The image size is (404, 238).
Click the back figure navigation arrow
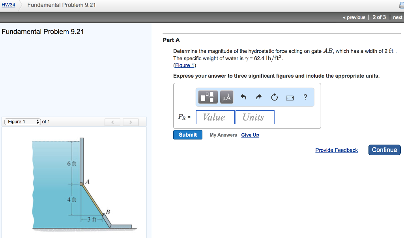[x=112, y=122]
